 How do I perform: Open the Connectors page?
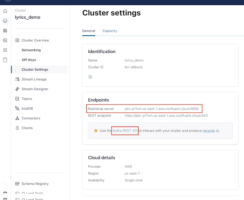pyautogui.click(x=31, y=118)
